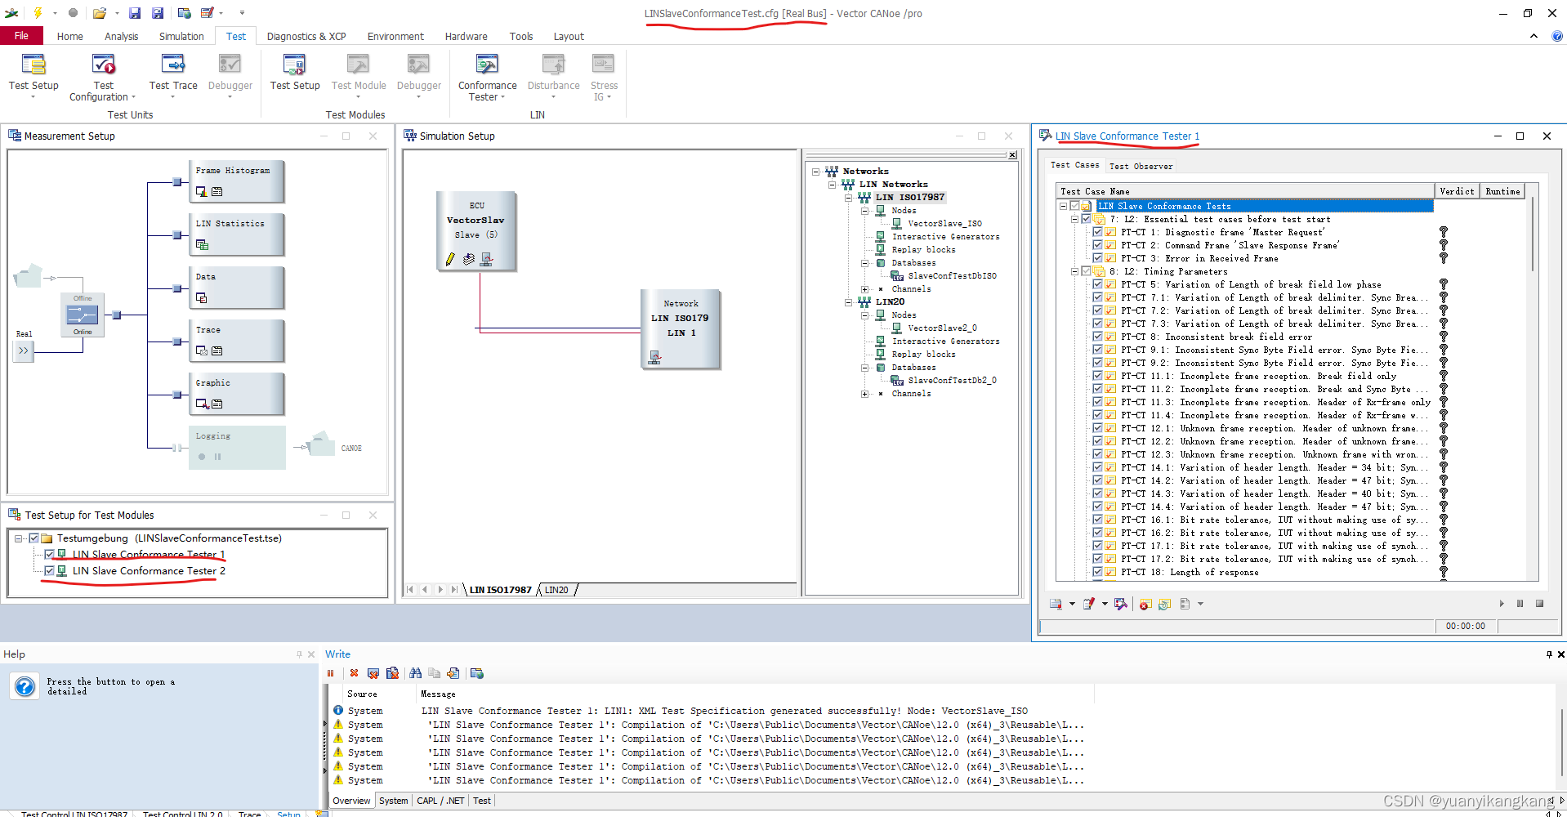The image size is (1567, 817).
Task: Collapse L2: Essential test cases group
Action: 1074,219
